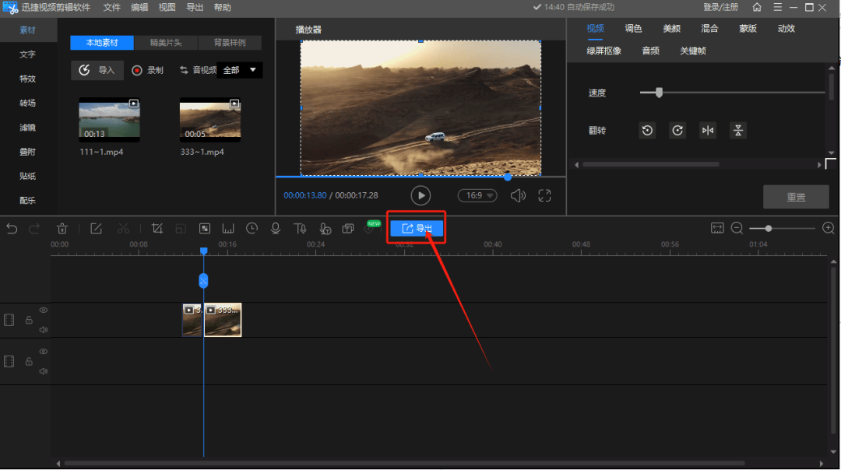Mute the first track's speaker icon

point(44,329)
